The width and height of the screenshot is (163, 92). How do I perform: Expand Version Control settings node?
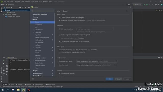(32, 73)
